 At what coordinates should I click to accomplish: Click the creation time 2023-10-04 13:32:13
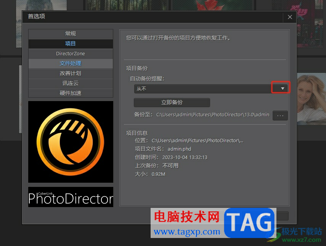pyautogui.click(x=185, y=158)
